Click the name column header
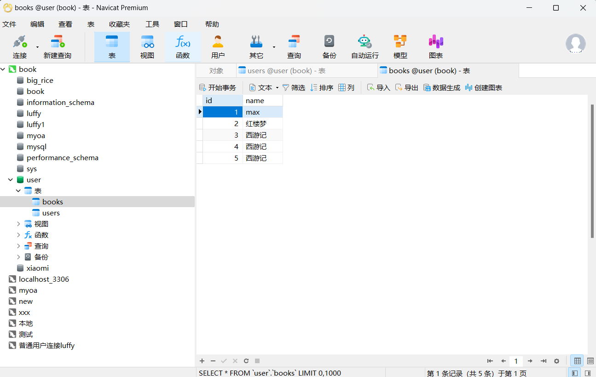This screenshot has width=596, height=377. click(x=263, y=100)
